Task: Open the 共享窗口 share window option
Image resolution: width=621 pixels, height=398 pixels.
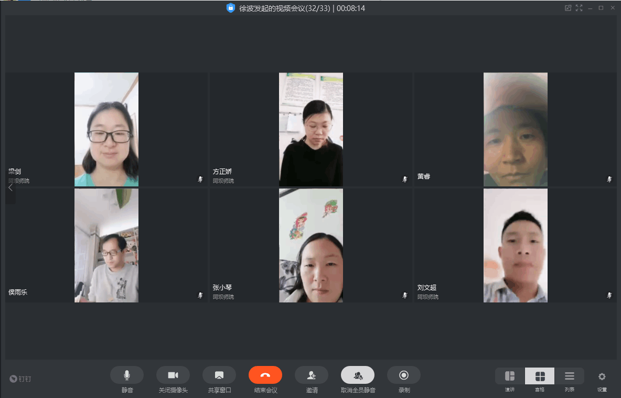Action: (x=219, y=375)
